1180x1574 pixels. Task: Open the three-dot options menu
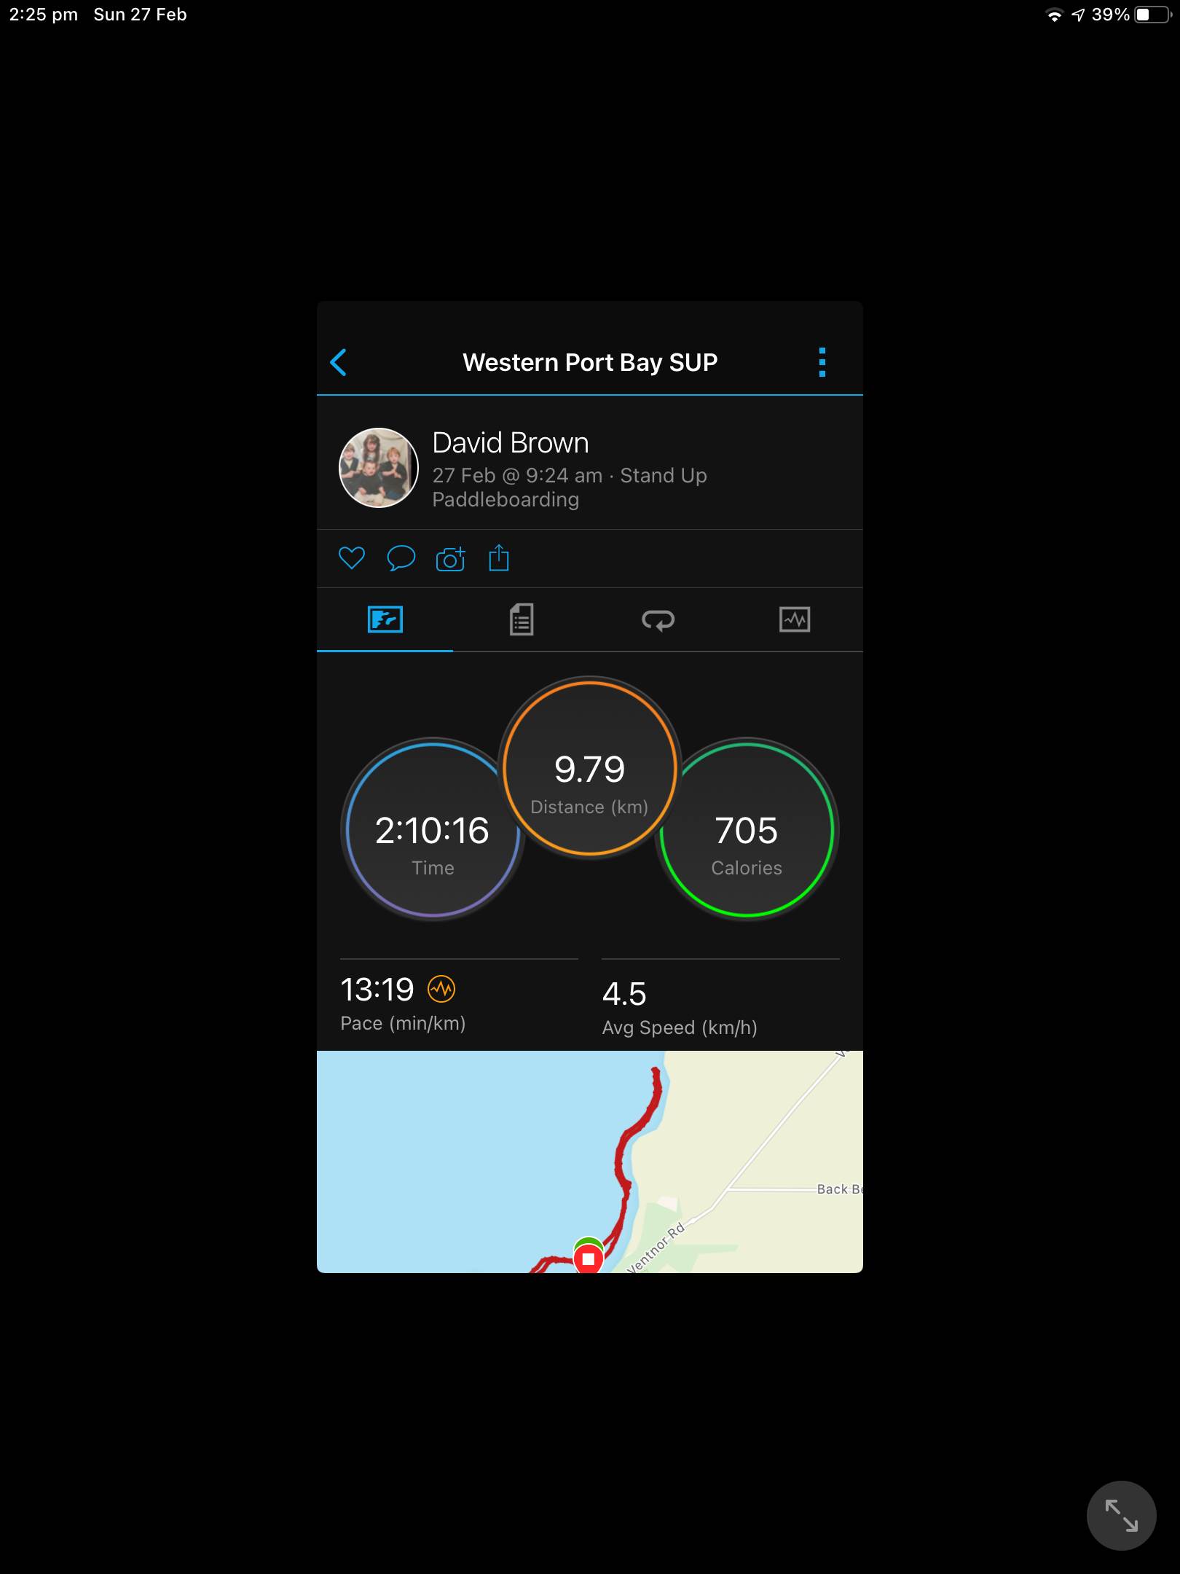click(x=822, y=362)
